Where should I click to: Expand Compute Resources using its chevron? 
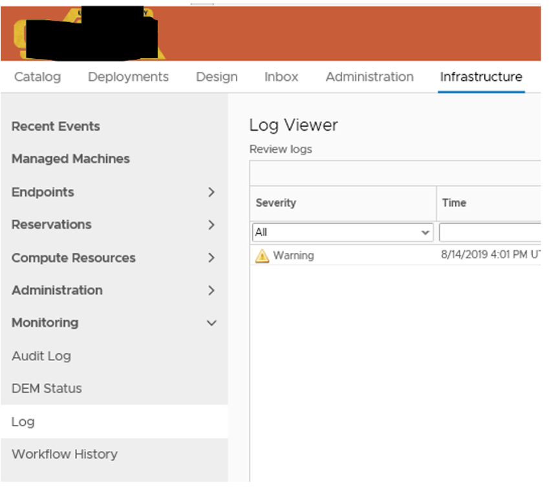click(x=211, y=257)
